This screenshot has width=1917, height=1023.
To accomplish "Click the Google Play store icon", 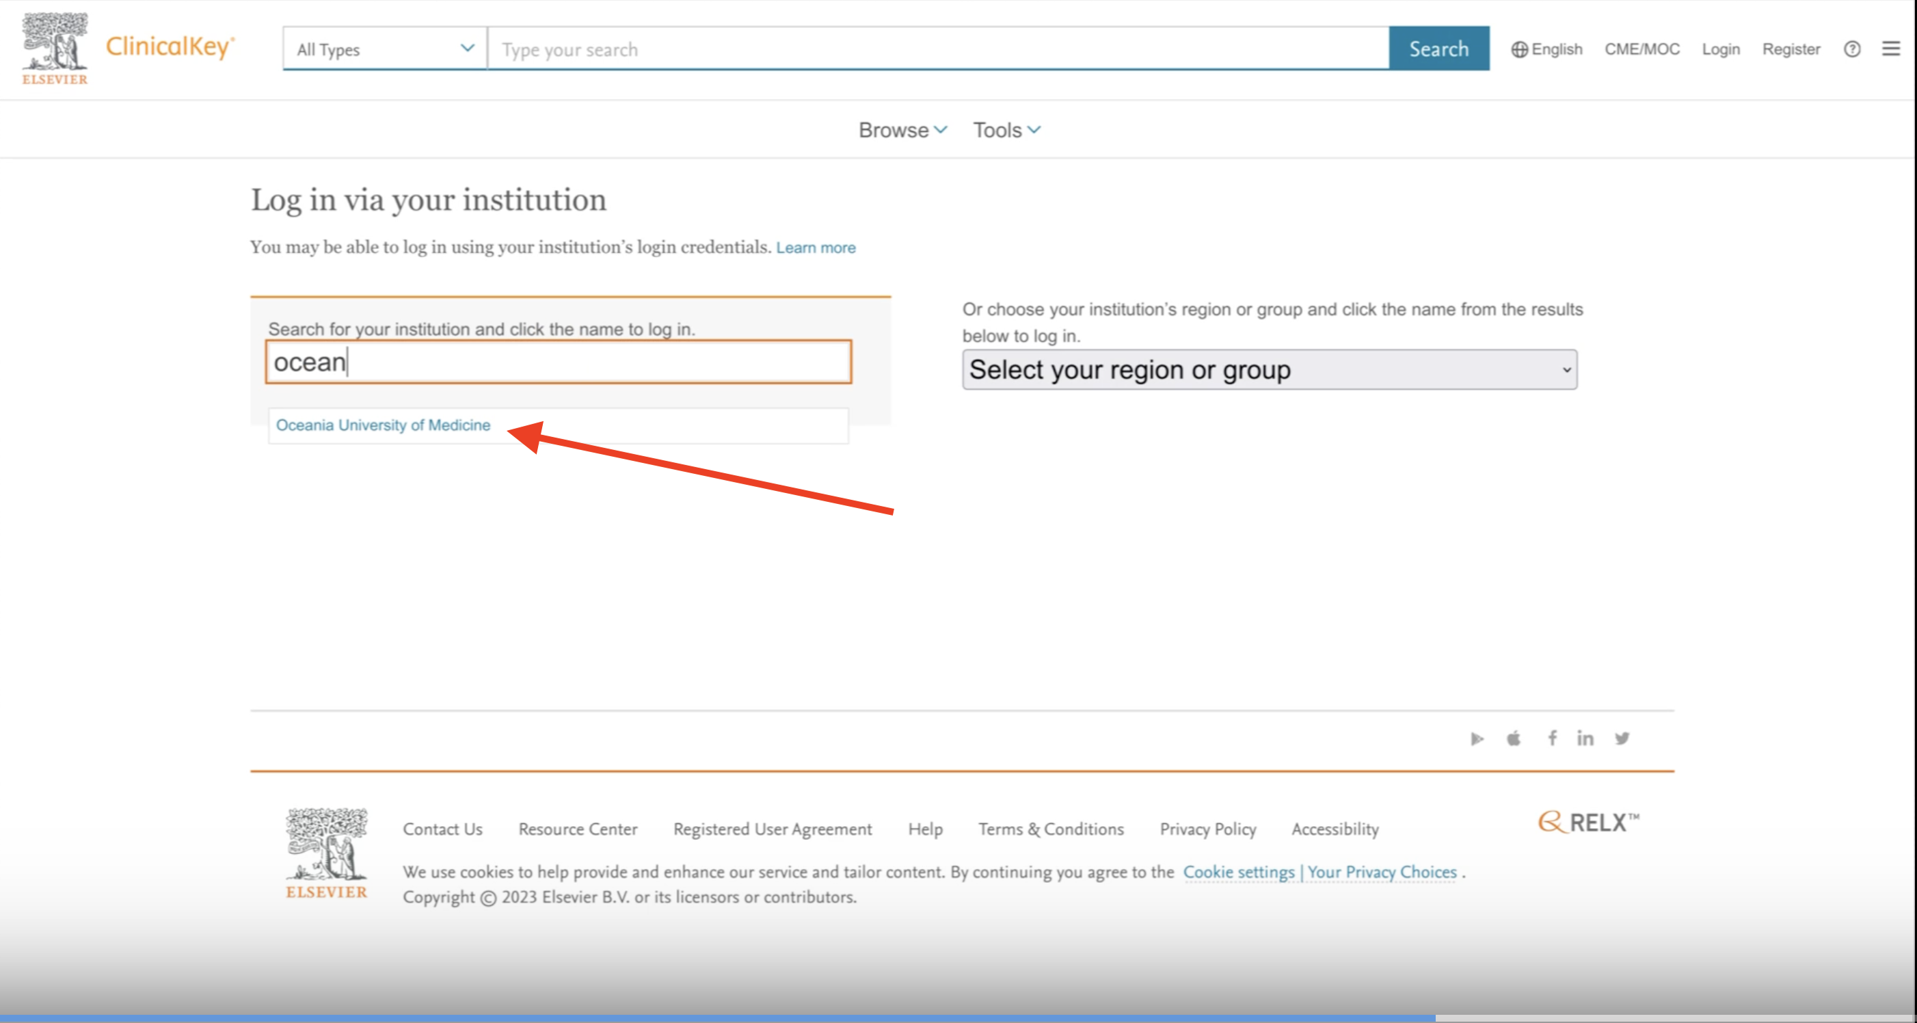I will click(x=1477, y=739).
